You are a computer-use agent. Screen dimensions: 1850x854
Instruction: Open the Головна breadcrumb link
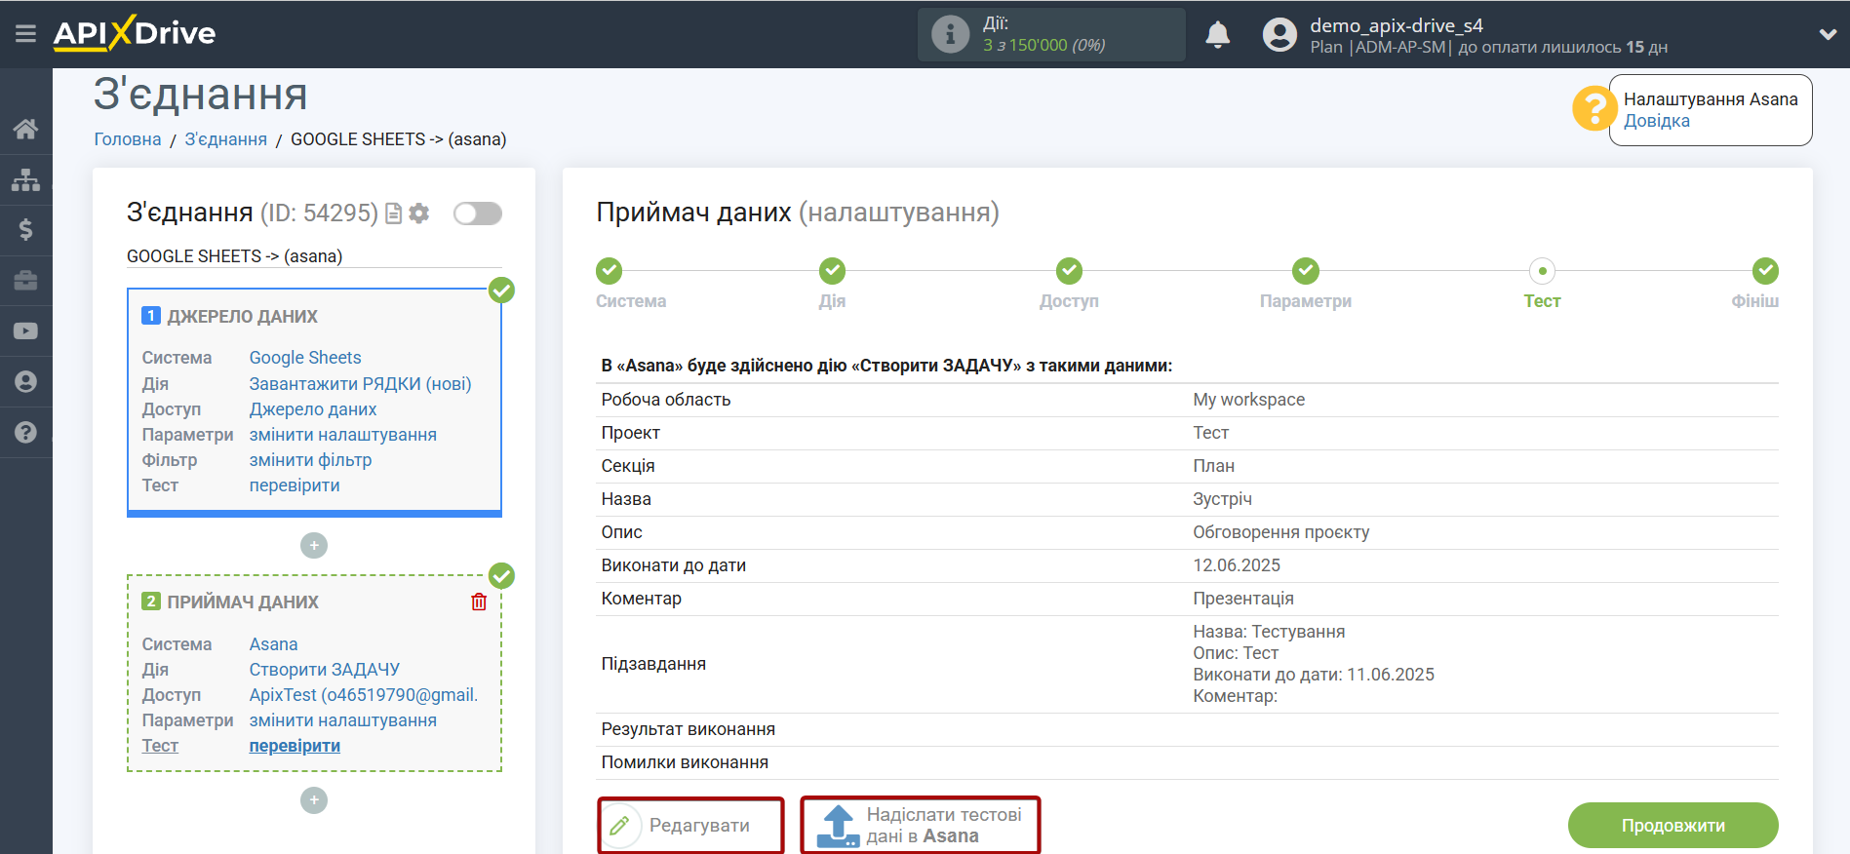(x=128, y=139)
